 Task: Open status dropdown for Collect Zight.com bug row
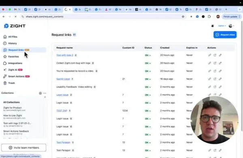tap(148, 63)
